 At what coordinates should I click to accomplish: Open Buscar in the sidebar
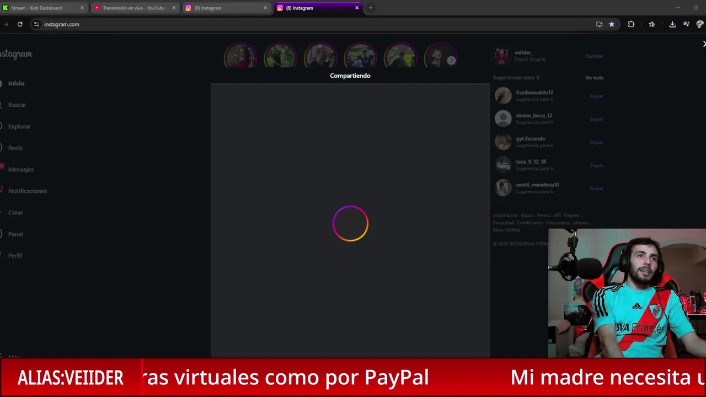17,105
